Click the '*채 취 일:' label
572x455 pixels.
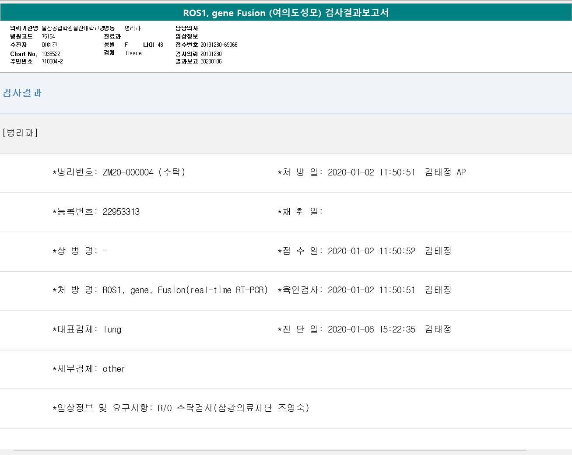[300, 212]
